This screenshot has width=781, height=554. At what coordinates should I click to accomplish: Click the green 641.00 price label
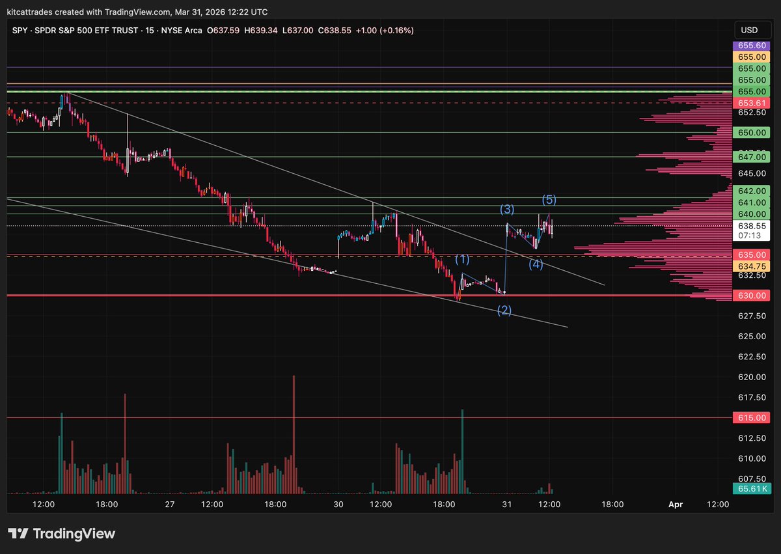point(751,202)
